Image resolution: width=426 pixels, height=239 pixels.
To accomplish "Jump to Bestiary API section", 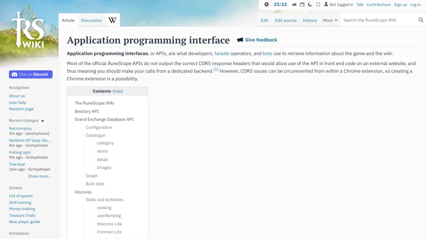I will pyautogui.click(x=87, y=112).
